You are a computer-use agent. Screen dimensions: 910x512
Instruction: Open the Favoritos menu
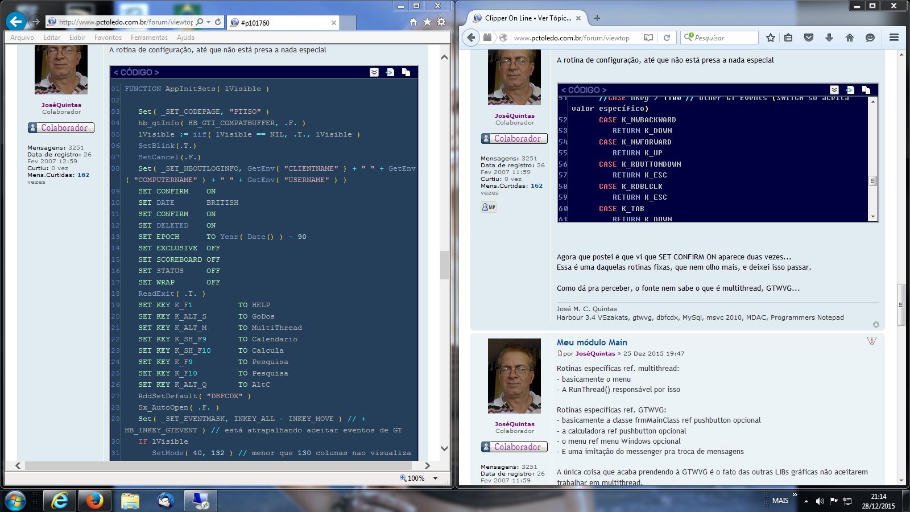pos(107,38)
